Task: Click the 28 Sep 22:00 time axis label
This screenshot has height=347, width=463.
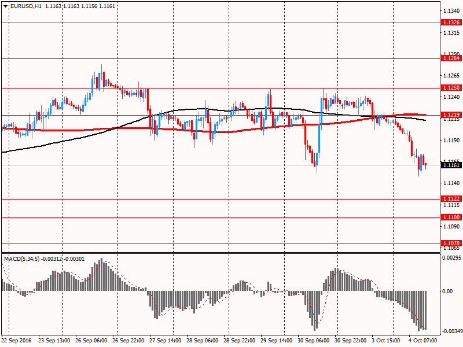Action: tap(240, 340)
